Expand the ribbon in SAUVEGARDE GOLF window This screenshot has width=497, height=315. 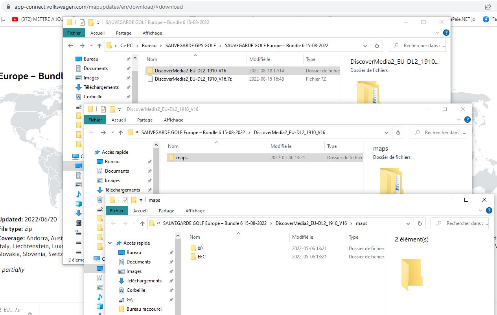pyautogui.click(x=438, y=33)
